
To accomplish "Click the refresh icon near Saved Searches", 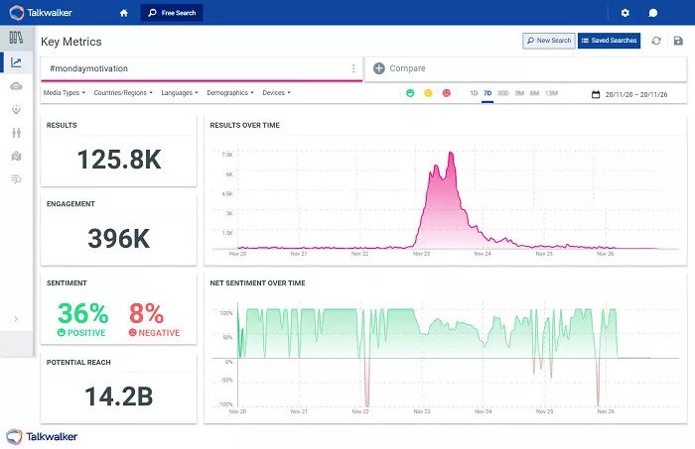I will [x=656, y=41].
